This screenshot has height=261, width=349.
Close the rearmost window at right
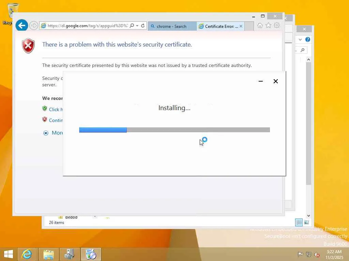coord(304,29)
